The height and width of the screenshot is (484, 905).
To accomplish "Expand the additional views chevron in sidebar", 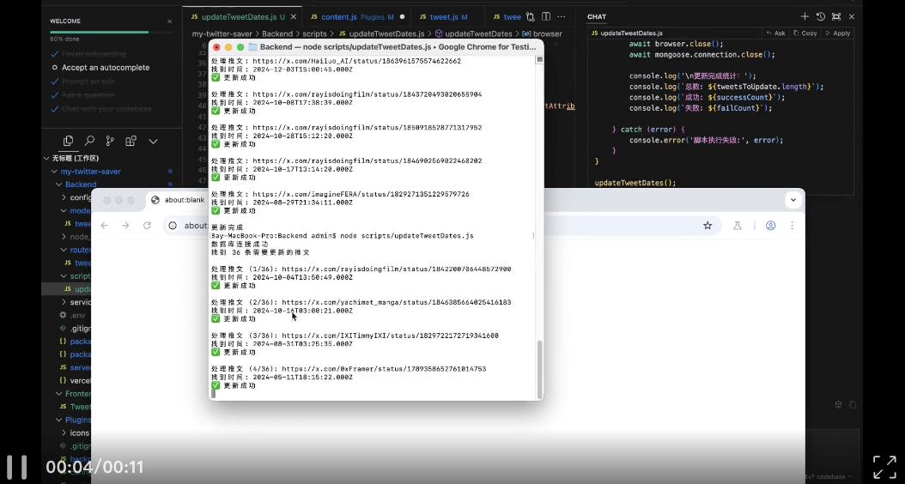I will point(153,141).
